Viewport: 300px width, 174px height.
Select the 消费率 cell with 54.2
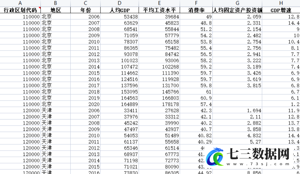(x=196, y=35)
